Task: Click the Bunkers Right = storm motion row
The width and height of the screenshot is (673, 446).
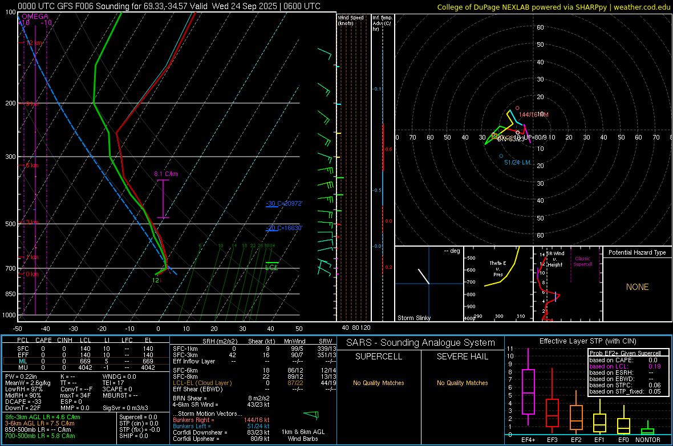Action: (x=221, y=420)
